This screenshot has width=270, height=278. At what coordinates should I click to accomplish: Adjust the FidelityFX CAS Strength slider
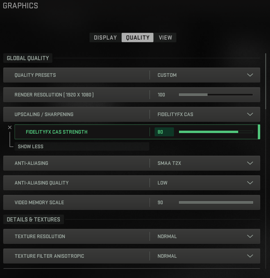216,132
